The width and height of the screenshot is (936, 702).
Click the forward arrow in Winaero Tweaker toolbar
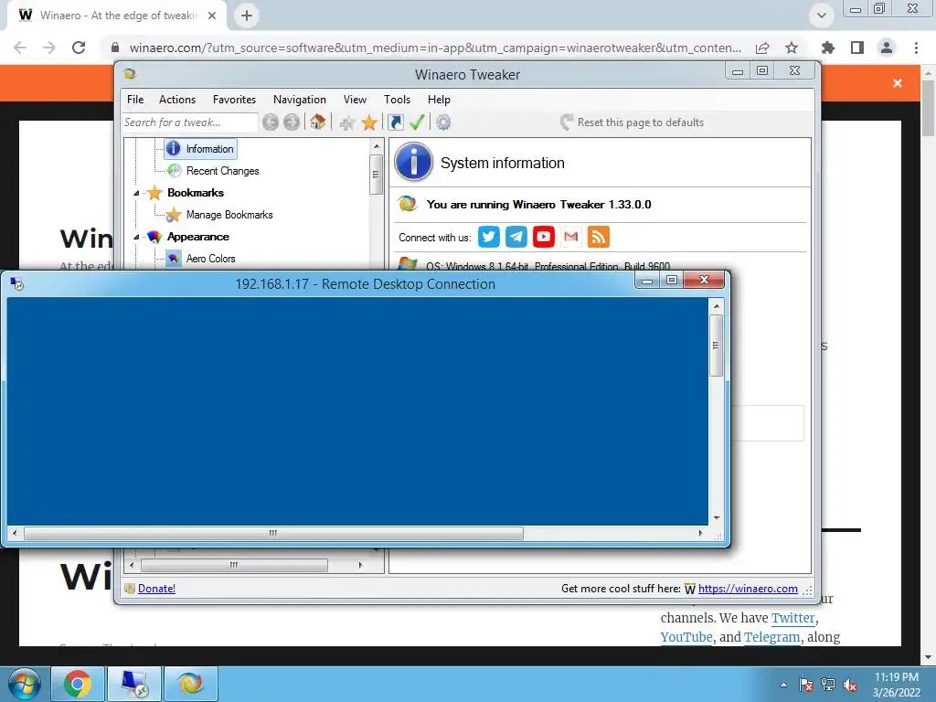292,122
